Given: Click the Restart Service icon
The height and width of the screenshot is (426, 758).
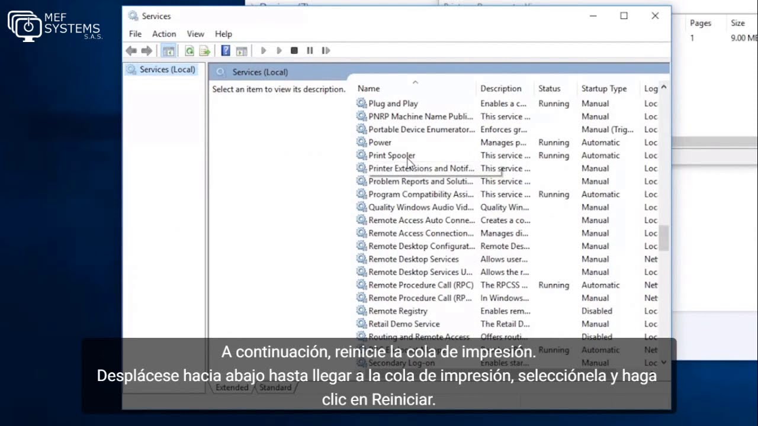Looking at the screenshot, I should click(326, 51).
